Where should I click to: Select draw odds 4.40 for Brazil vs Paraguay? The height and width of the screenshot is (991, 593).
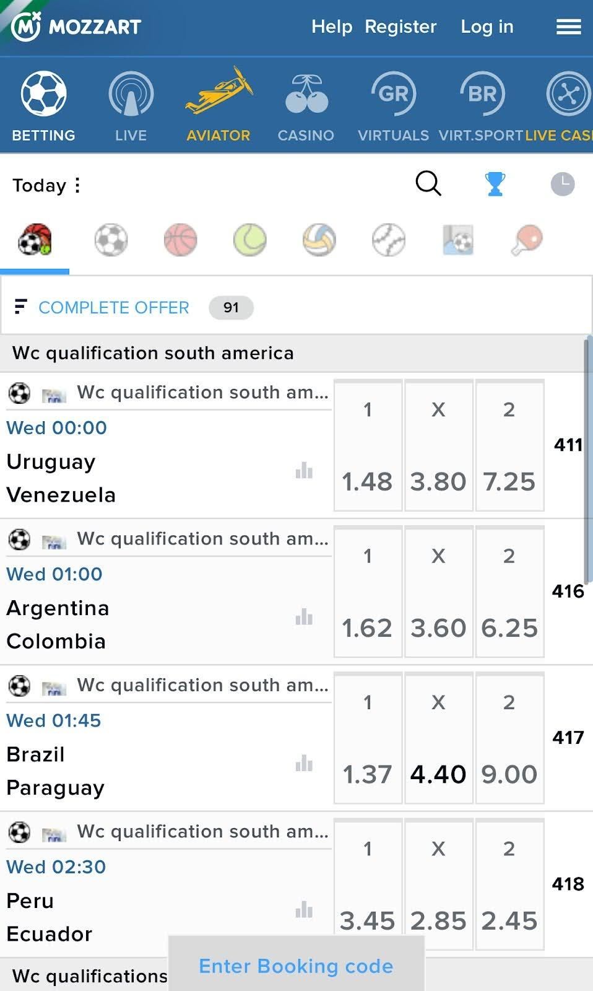(x=438, y=738)
